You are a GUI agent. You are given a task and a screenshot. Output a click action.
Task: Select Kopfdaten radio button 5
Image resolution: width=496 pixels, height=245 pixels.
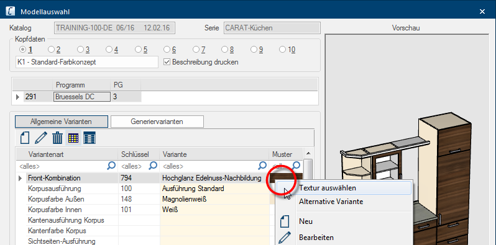coord(138,50)
